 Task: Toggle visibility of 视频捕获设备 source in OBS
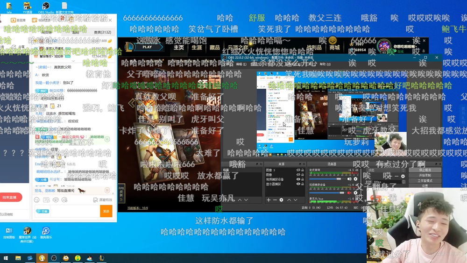pyautogui.click(x=298, y=179)
